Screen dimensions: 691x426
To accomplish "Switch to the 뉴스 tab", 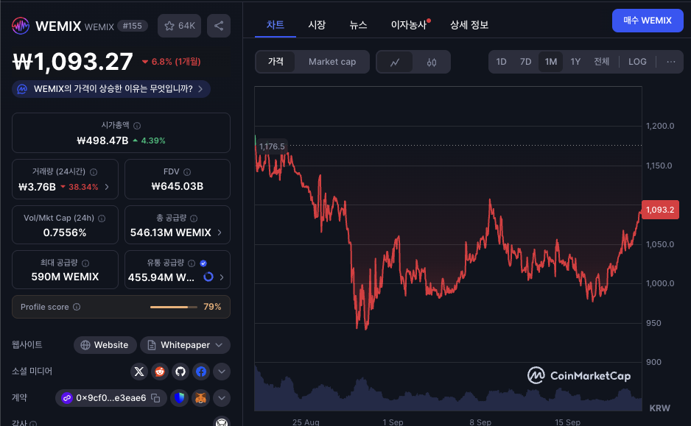I will (358, 24).
